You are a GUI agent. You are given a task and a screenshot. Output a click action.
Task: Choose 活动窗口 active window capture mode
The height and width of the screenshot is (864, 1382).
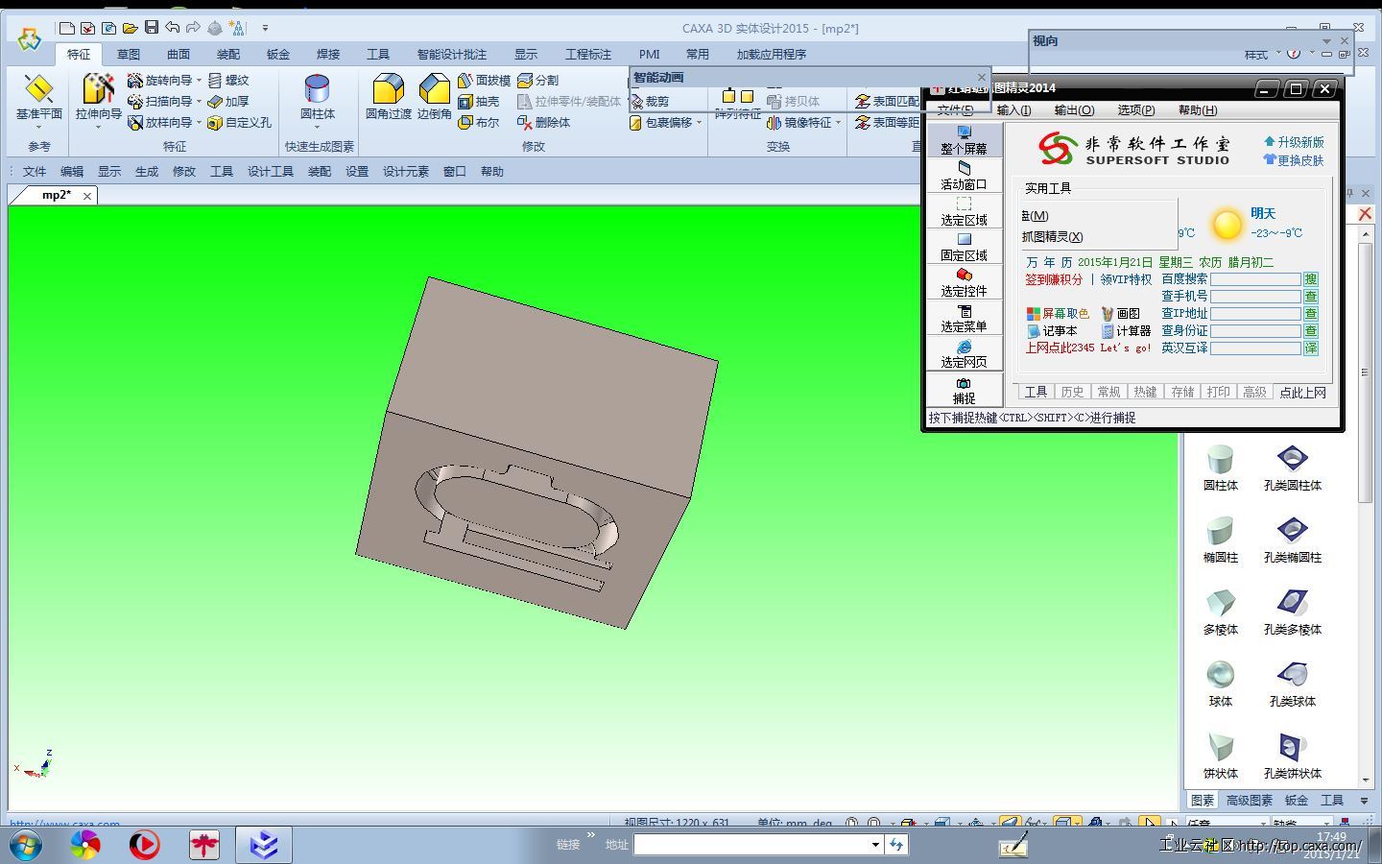[964, 176]
